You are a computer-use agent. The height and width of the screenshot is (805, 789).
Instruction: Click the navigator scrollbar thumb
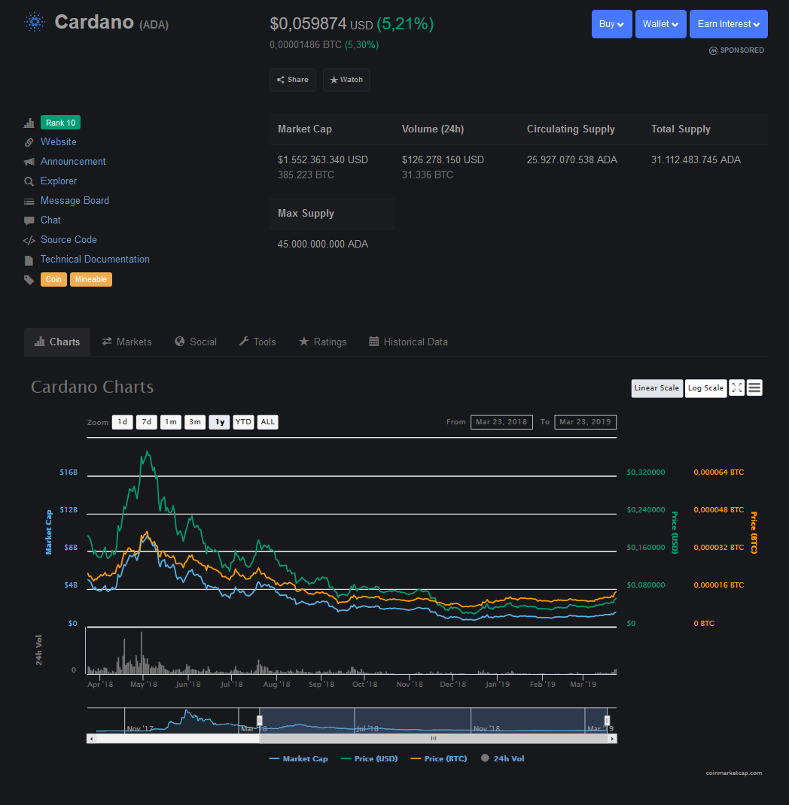click(x=434, y=739)
